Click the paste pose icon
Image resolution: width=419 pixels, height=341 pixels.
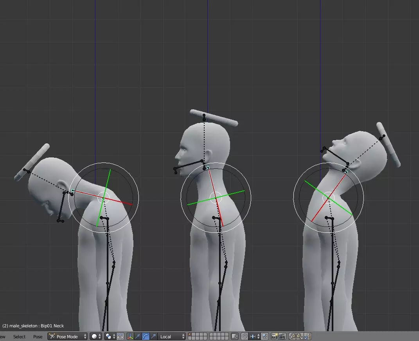pos(300,336)
